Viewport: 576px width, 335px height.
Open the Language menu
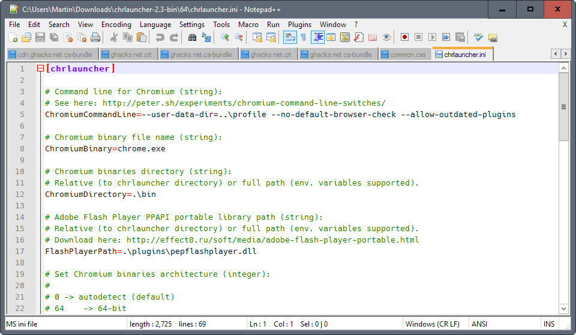[x=155, y=25]
